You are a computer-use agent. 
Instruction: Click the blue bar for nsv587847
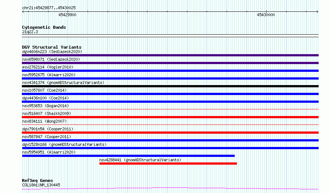tap(170, 140)
